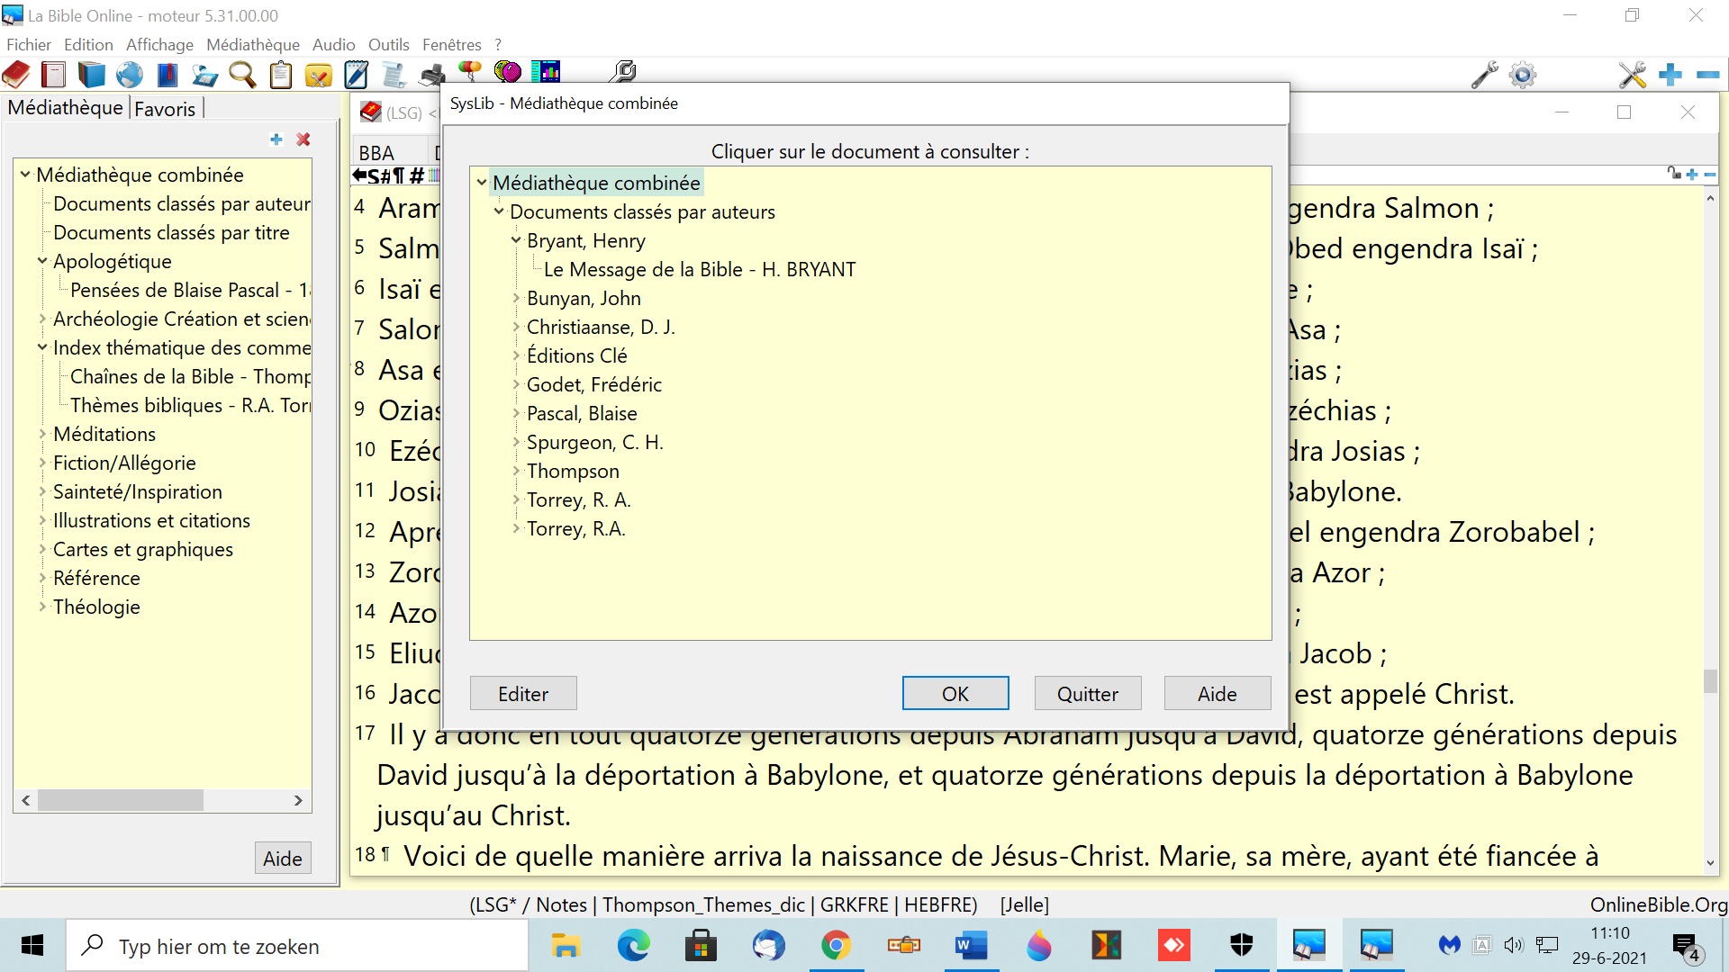The image size is (1729, 972).
Task: Click the colorful bar chart icon
Action: [x=546, y=71]
